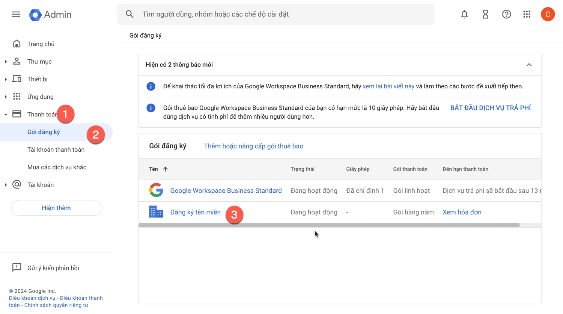
Task: Click the search magnifier icon
Action: pyautogui.click(x=129, y=14)
